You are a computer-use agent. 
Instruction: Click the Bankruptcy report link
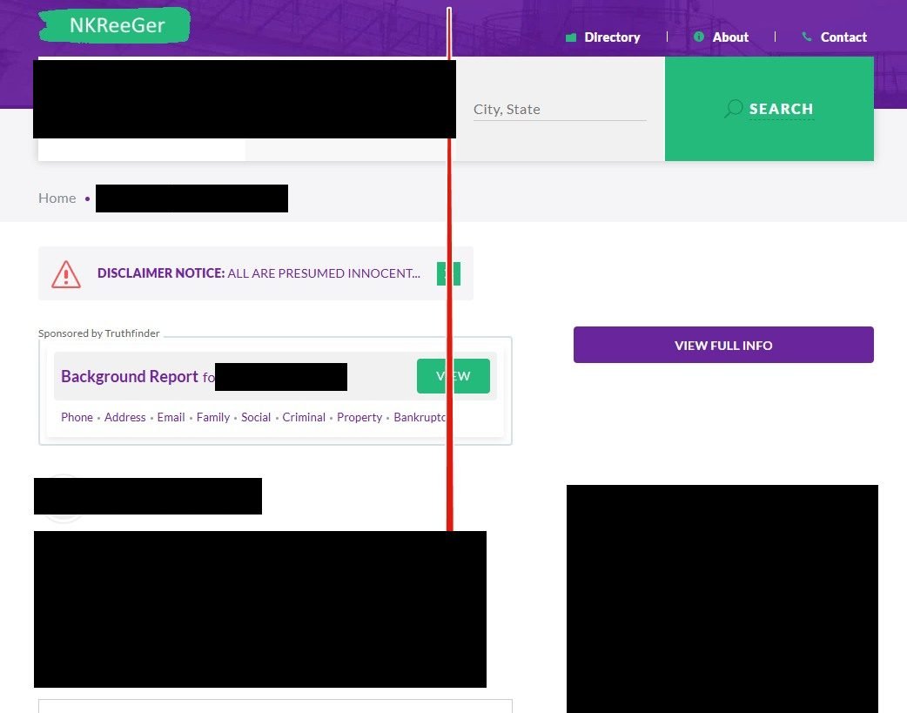point(420,417)
